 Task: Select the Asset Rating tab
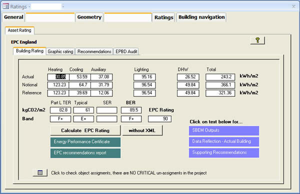pos(19,30)
